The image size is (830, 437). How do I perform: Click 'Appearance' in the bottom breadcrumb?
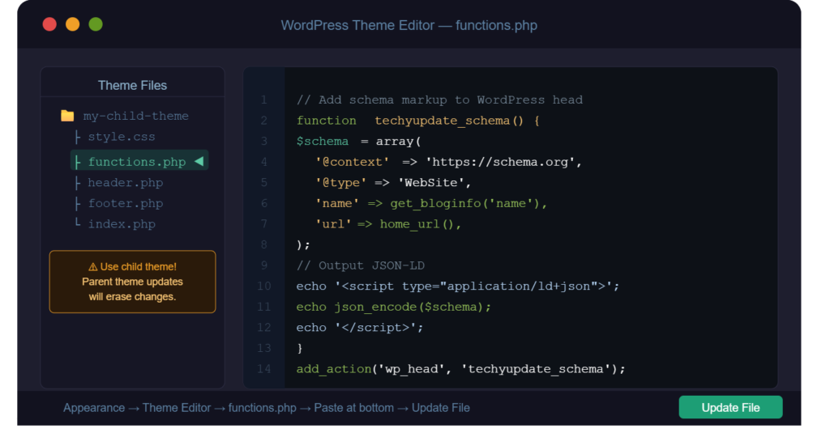(x=94, y=408)
